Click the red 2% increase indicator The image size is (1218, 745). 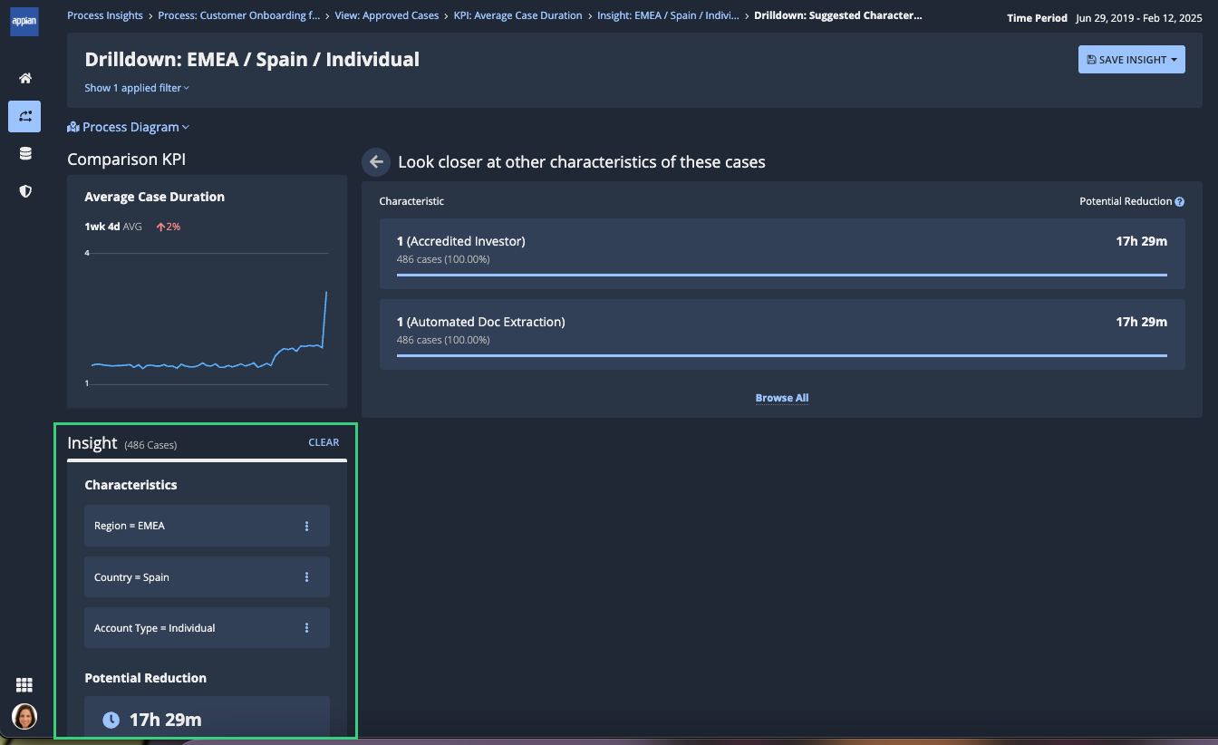click(x=169, y=227)
